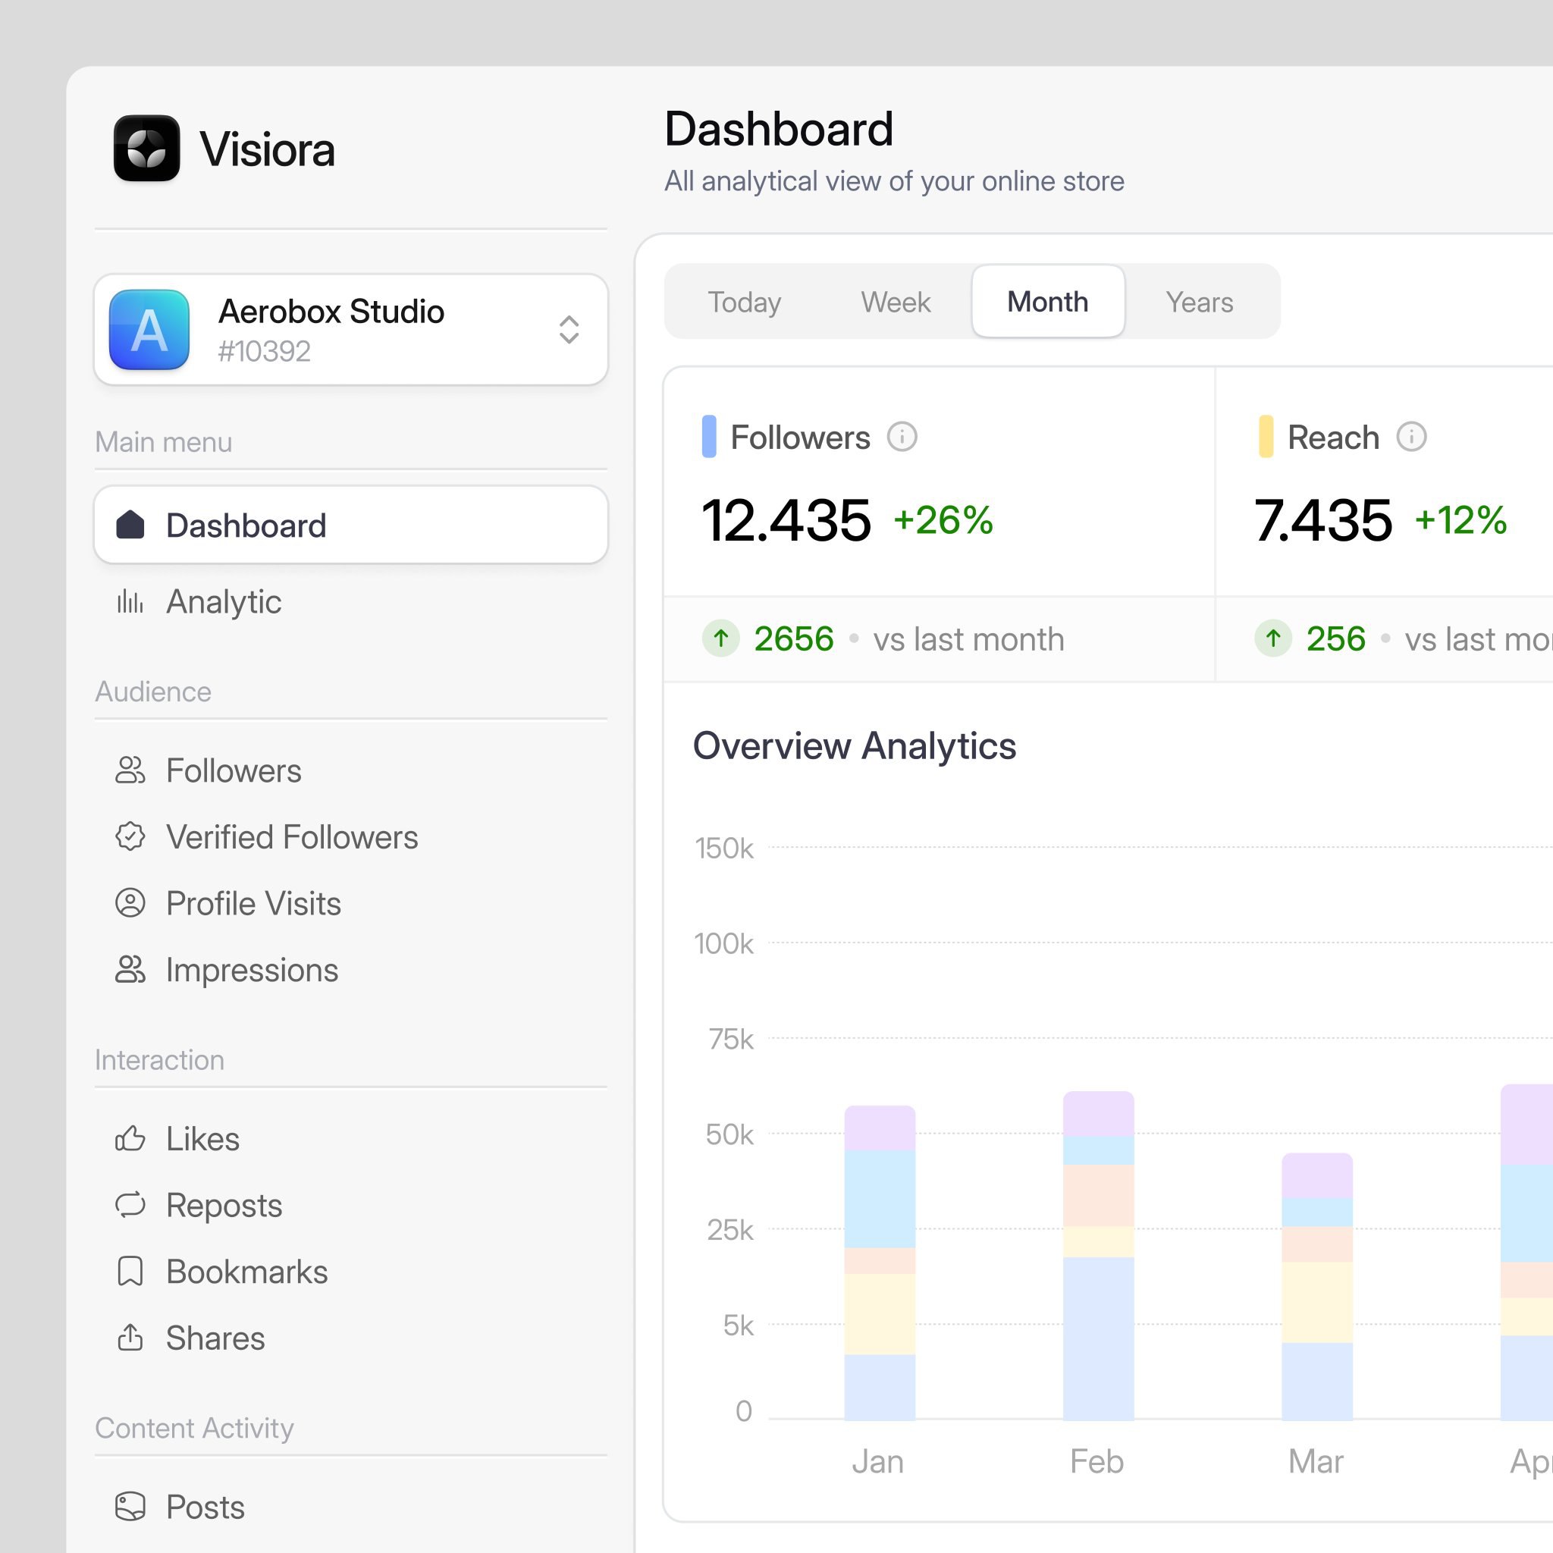Click the Verified Followers badge icon
Screen dimensions: 1553x1553
click(130, 837)
